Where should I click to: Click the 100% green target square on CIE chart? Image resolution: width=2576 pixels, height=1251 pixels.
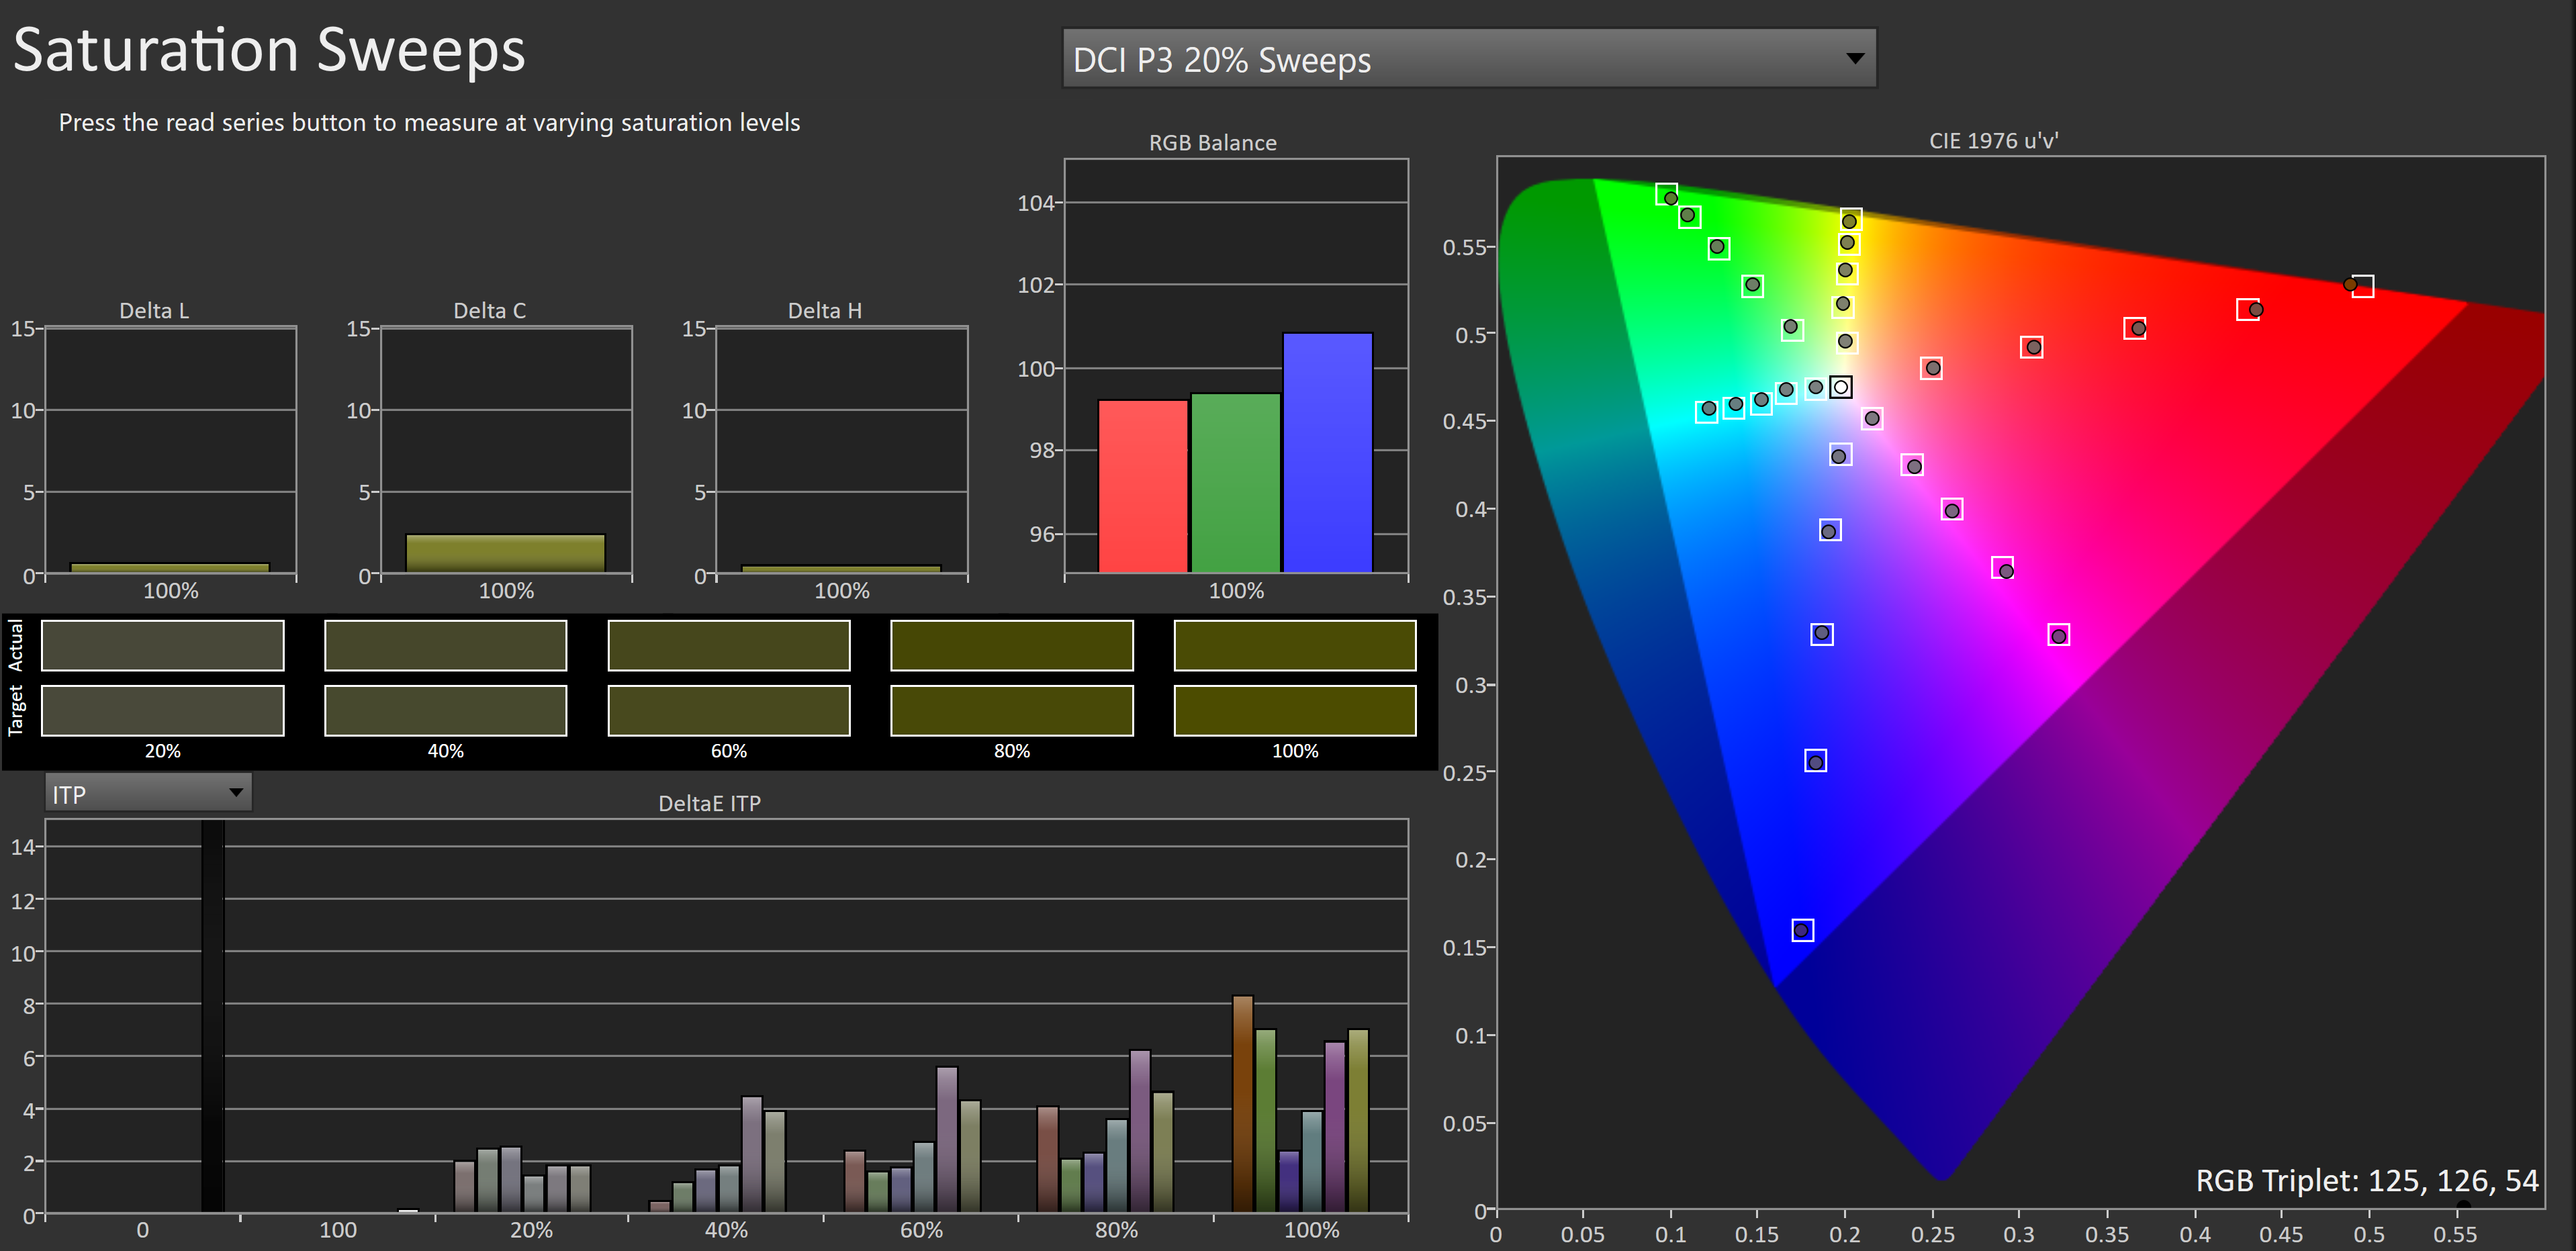1666,194
